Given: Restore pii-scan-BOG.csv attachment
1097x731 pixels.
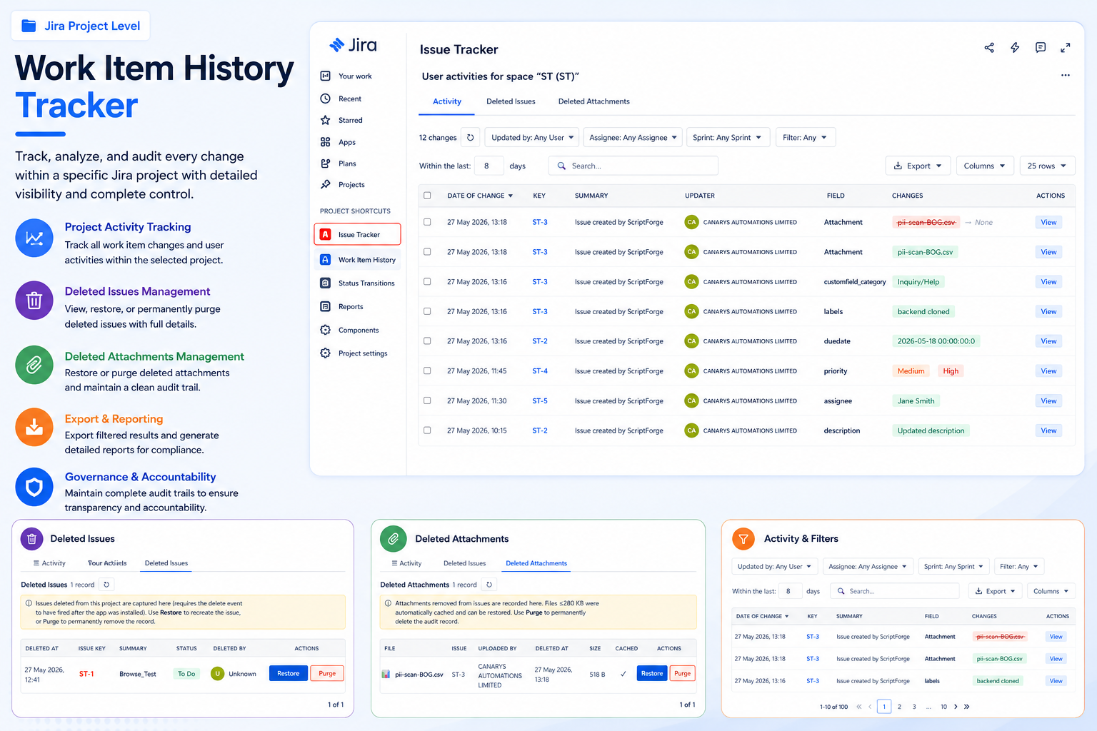Looking at the screenshot, I should (x=651, y=673).
